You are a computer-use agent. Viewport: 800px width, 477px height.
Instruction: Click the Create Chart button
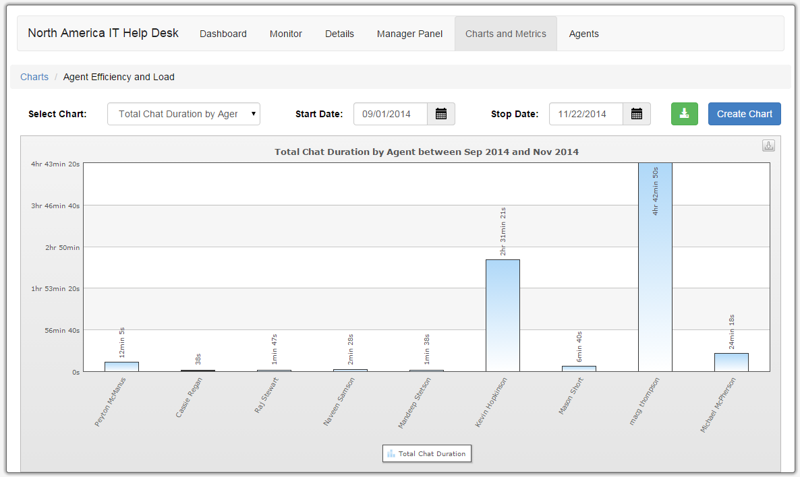point(745,114)
